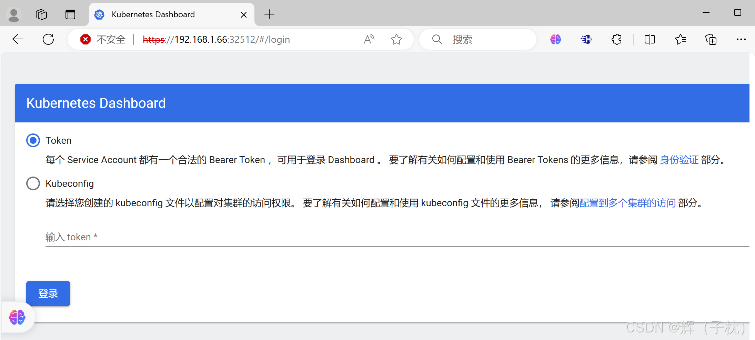Add this page to favorites star
755x340 pixels.
[x=396, y=39]
